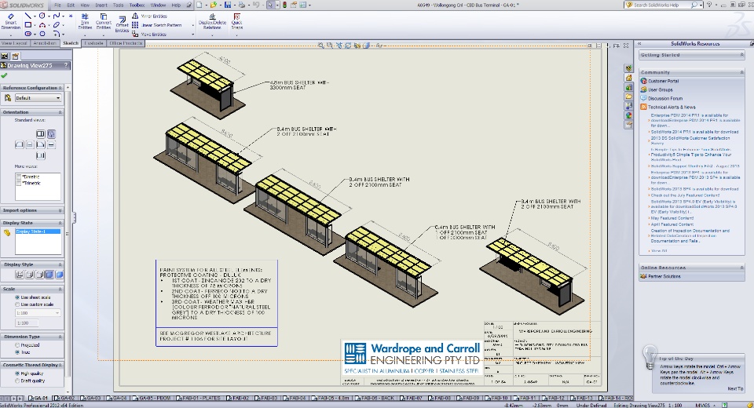This screenshot has width=754, height=408.
Task: Open the Customer Portal link
Action: click(x=663, y=82)
